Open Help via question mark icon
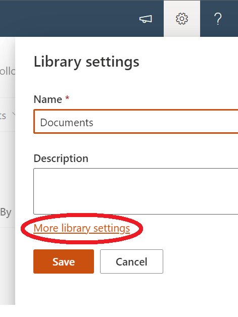Screen dimensions: 238x317 pyautogui.click(x=218, y=19)
